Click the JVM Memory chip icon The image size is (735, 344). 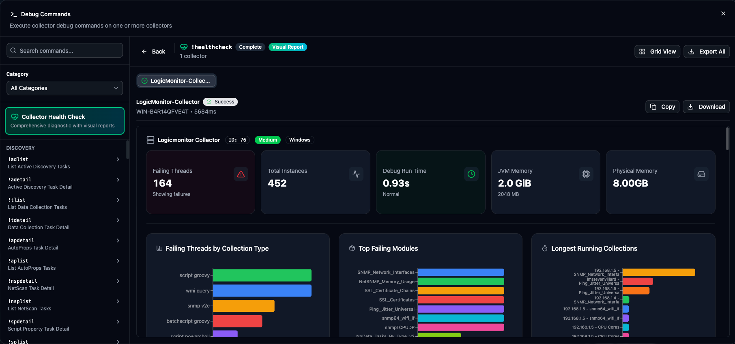point(586,174)
